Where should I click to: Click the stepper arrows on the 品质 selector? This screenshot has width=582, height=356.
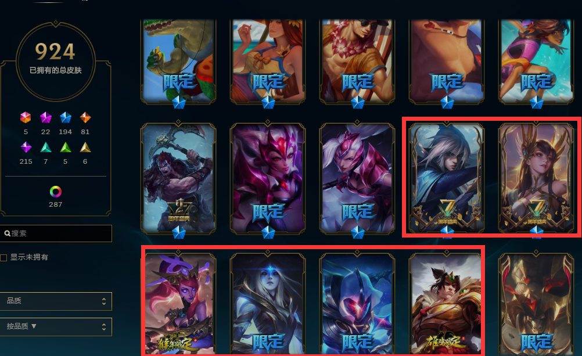pyautogui.click(x=104, y=301)
